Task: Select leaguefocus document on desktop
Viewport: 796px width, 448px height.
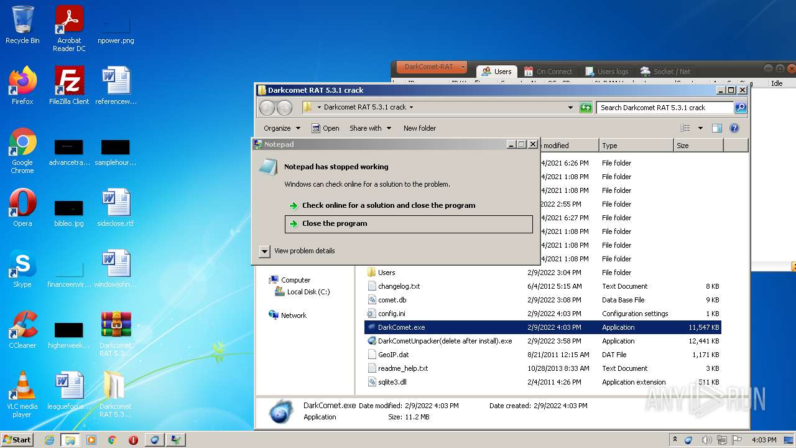Action: click(69, 391)
